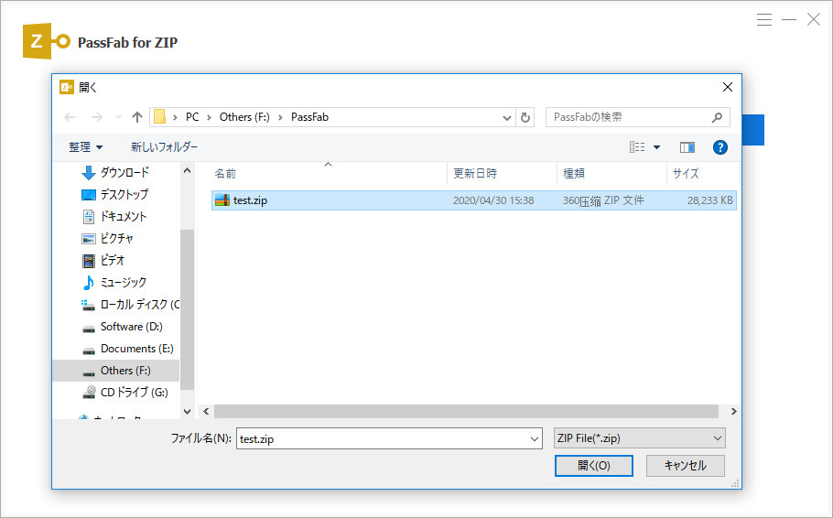Open the ZIP File(*.zip) filter dropdown
This screenshot has height=518, width=833.
click(640, 438)
